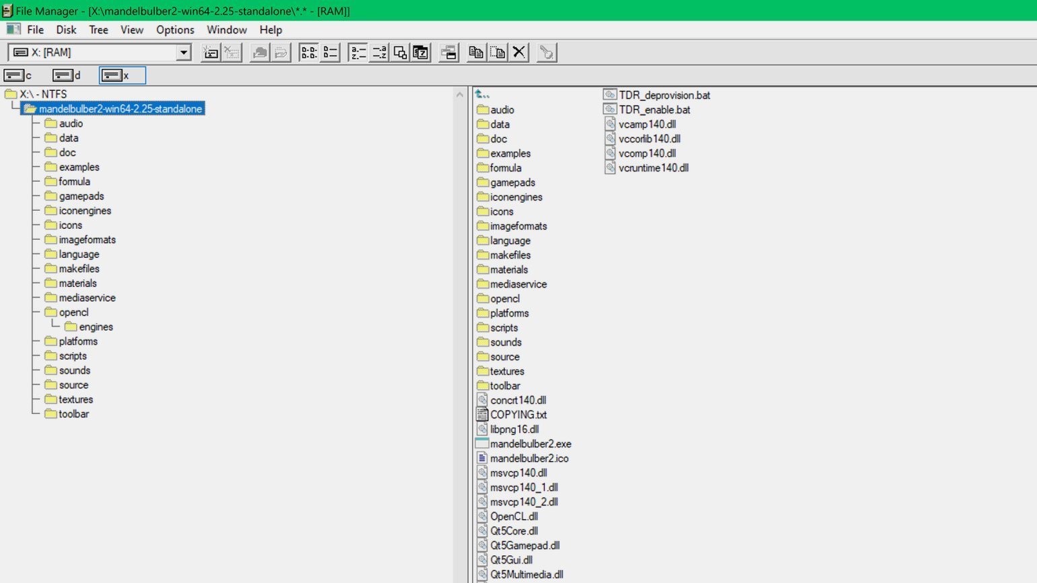Select the opencl folder in the tree

(67, 312)
